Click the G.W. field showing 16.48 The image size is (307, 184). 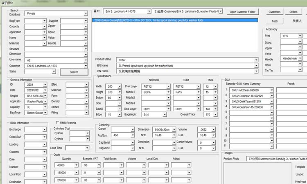[x=206, y=135]
